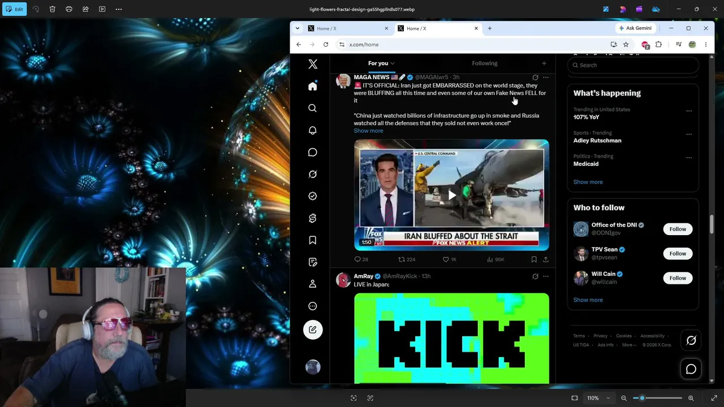Click the X Search field

click(x=633, y=65)
